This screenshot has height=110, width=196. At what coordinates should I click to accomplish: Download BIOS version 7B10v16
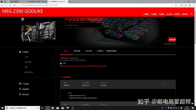pyautogui.click(x=164, y=84)
